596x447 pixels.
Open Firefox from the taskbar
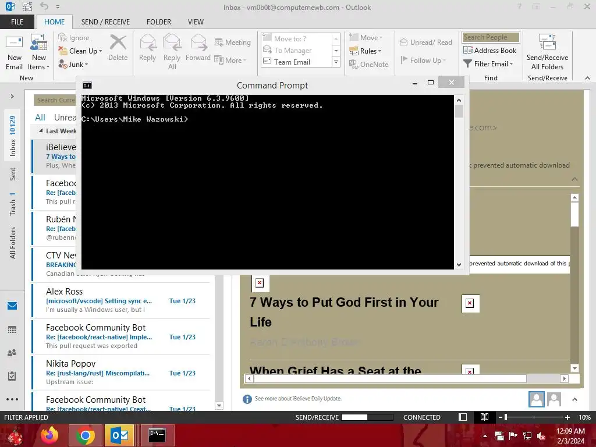(49, 435)
